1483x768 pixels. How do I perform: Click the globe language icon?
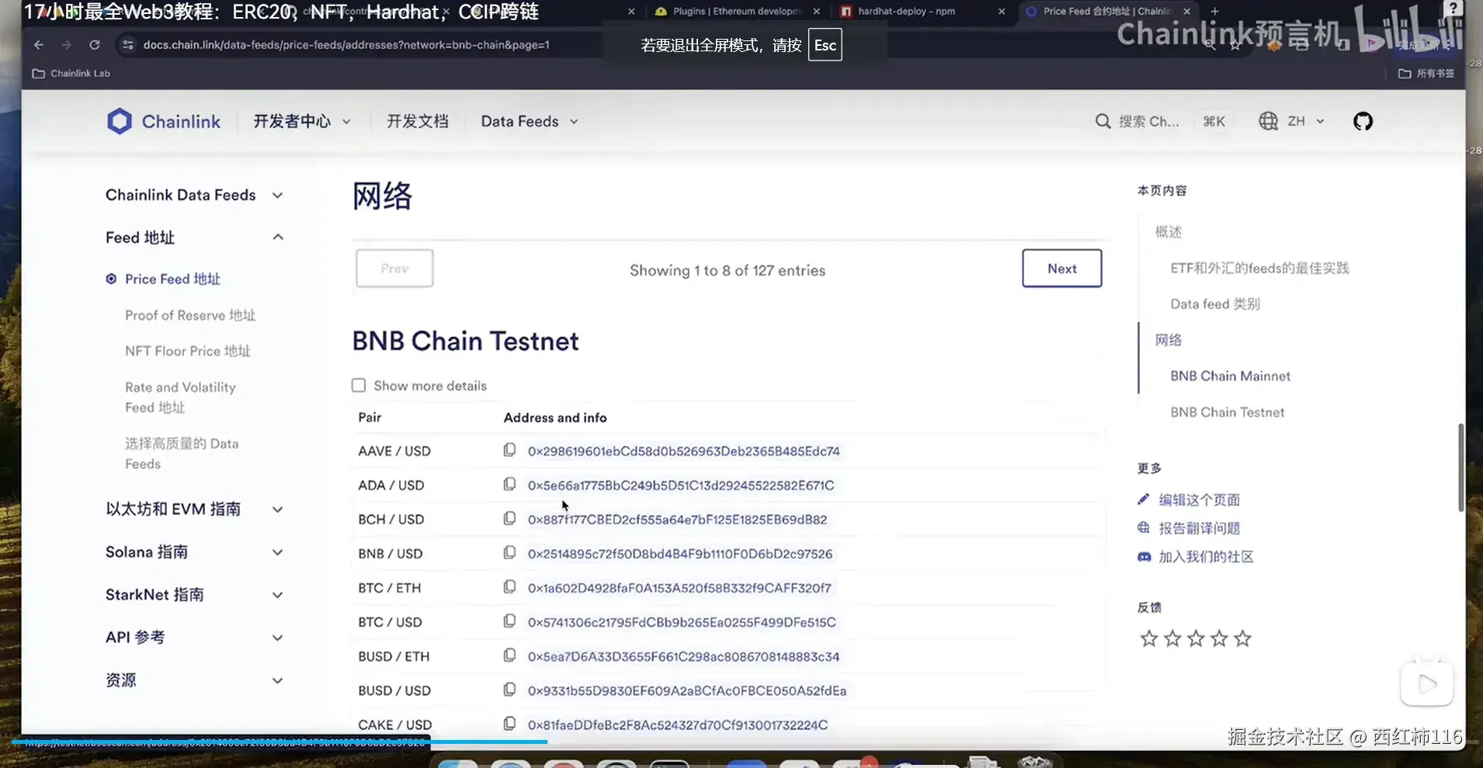pyautogui.click(x=1268, y=121)
